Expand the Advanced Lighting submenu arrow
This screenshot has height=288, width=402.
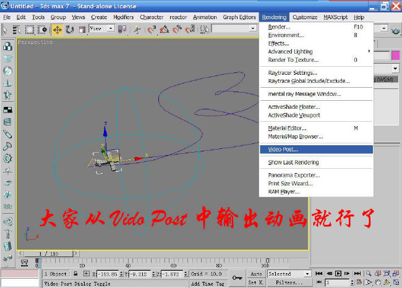pos(369,51)
